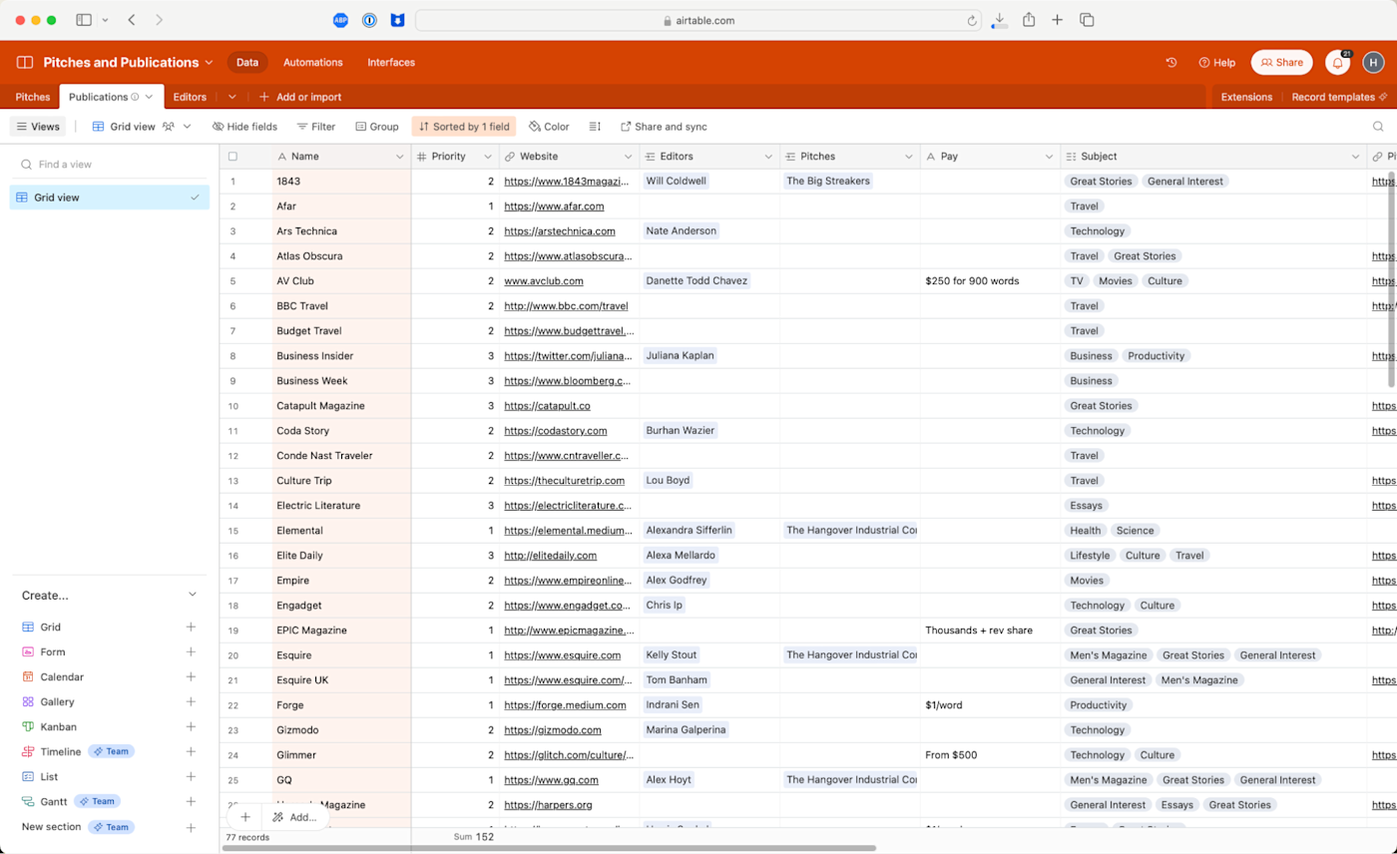The height and width of the screenshot is (854, 1397).
Task: Create a new Form view
Action: click(x=109, y=651)
